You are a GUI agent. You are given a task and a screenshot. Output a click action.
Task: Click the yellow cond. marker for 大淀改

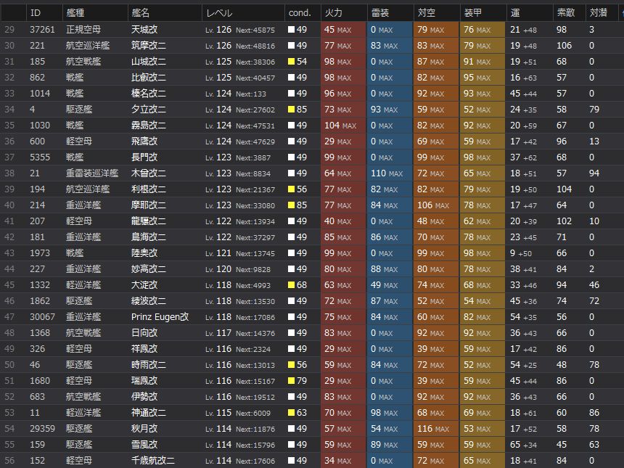coord(291,285)
